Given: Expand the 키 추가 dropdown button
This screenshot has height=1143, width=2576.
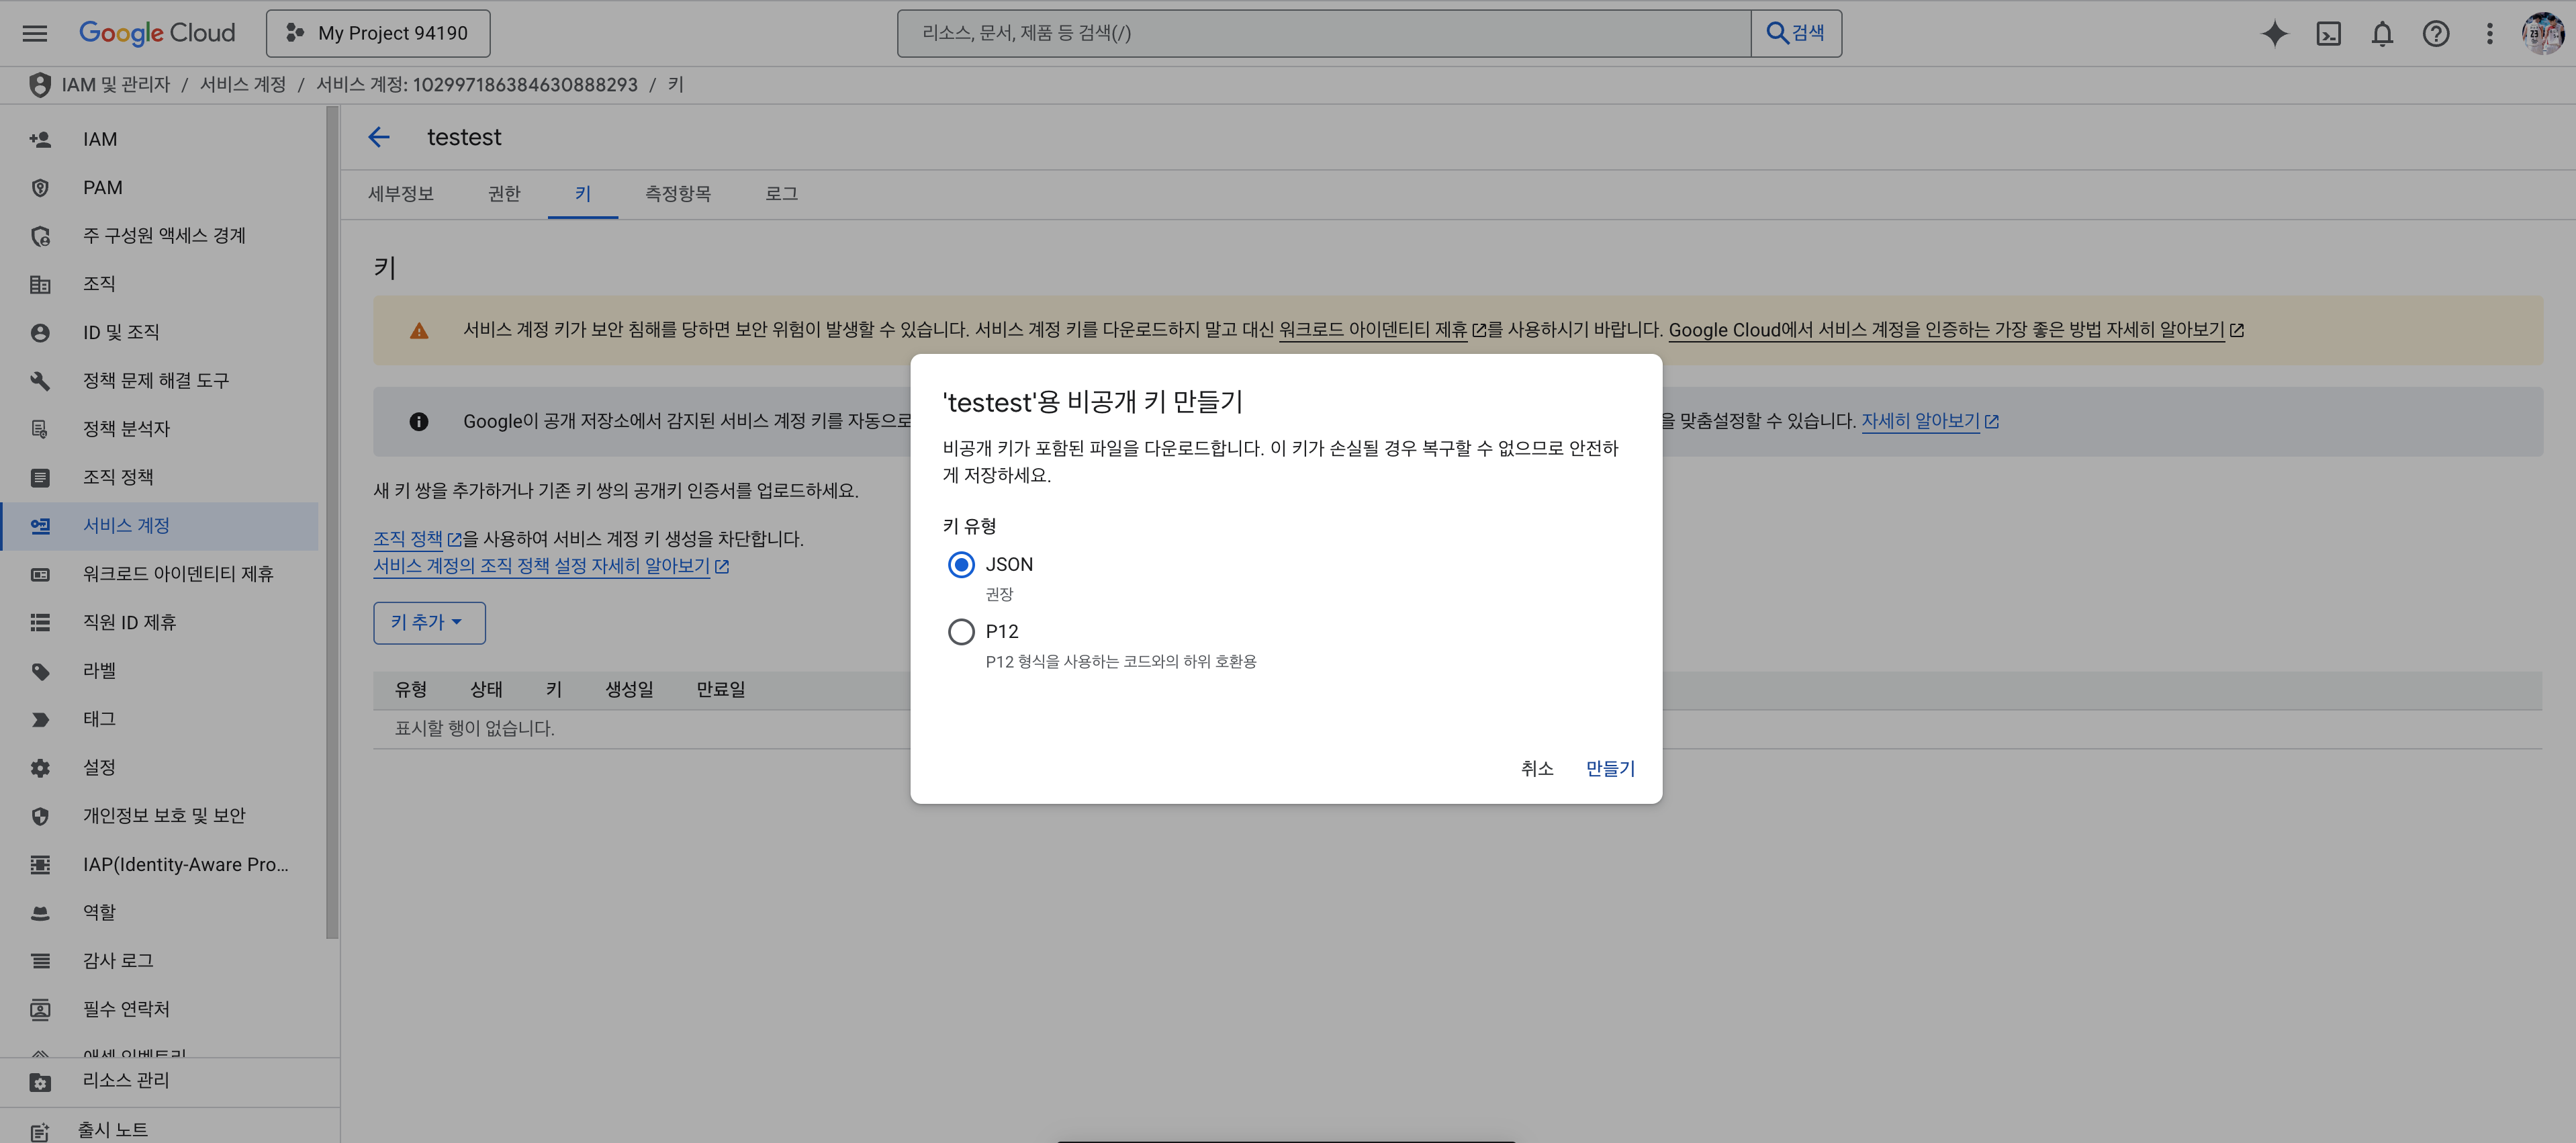Looking at the screenshot, I should coord(429,622).
